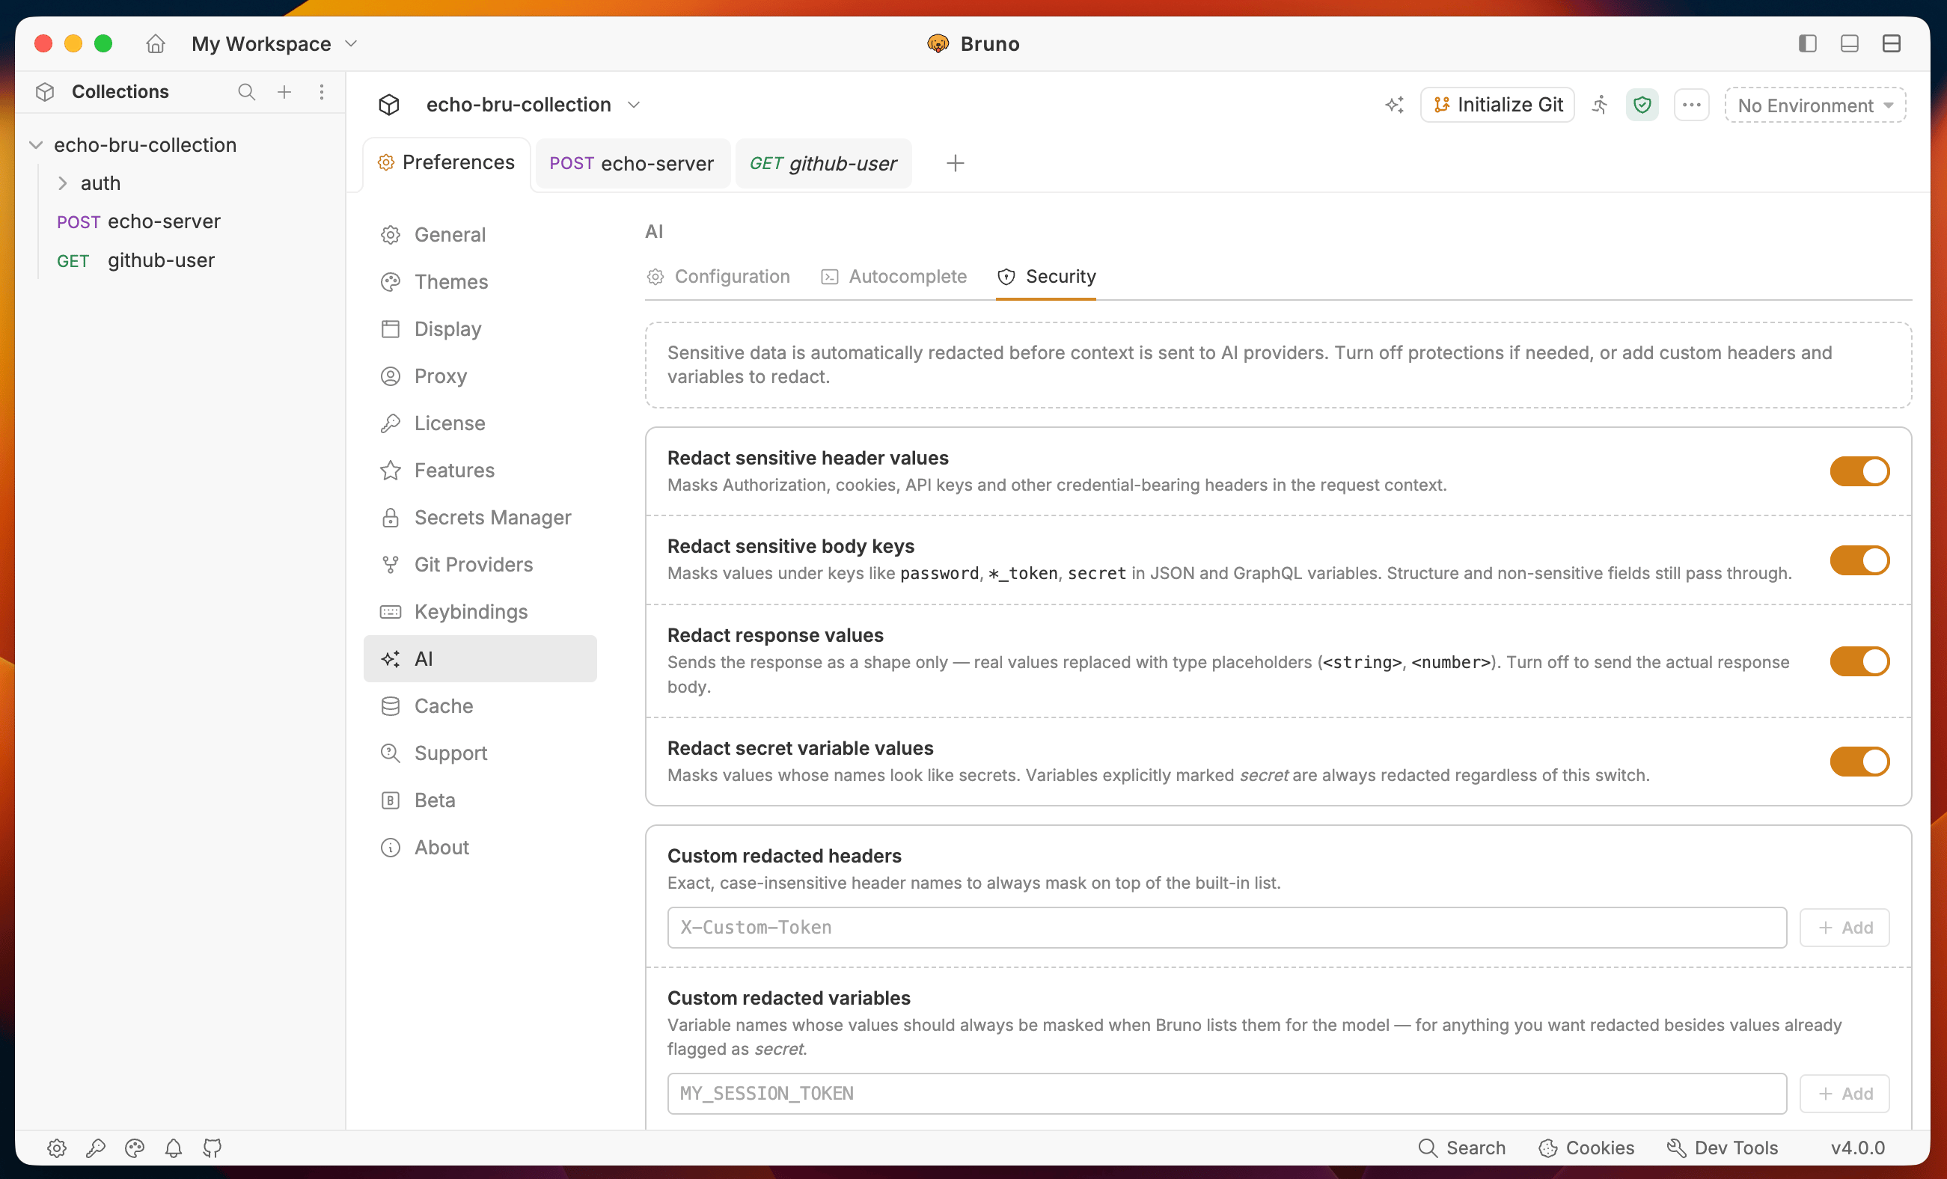The height and width of the screenshot is (1179, 1947).
Task: Search collections with the magnifier icon
Action: coord(246,92)
